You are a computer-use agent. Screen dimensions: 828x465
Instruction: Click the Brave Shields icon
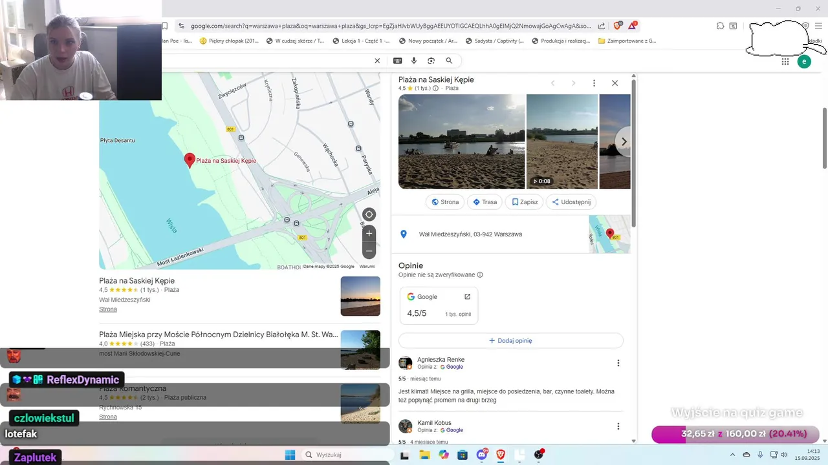tap(618, 26)
